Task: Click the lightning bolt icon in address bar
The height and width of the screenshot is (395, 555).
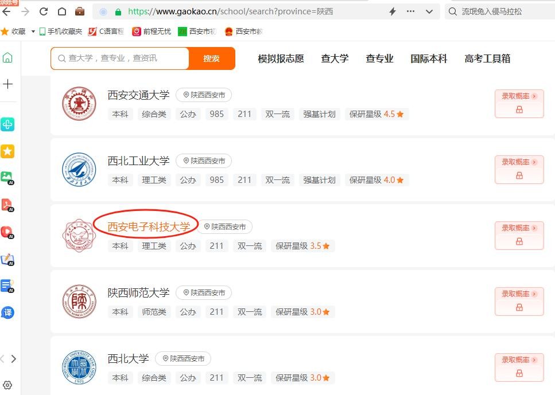Action: (x=393, y=11)
